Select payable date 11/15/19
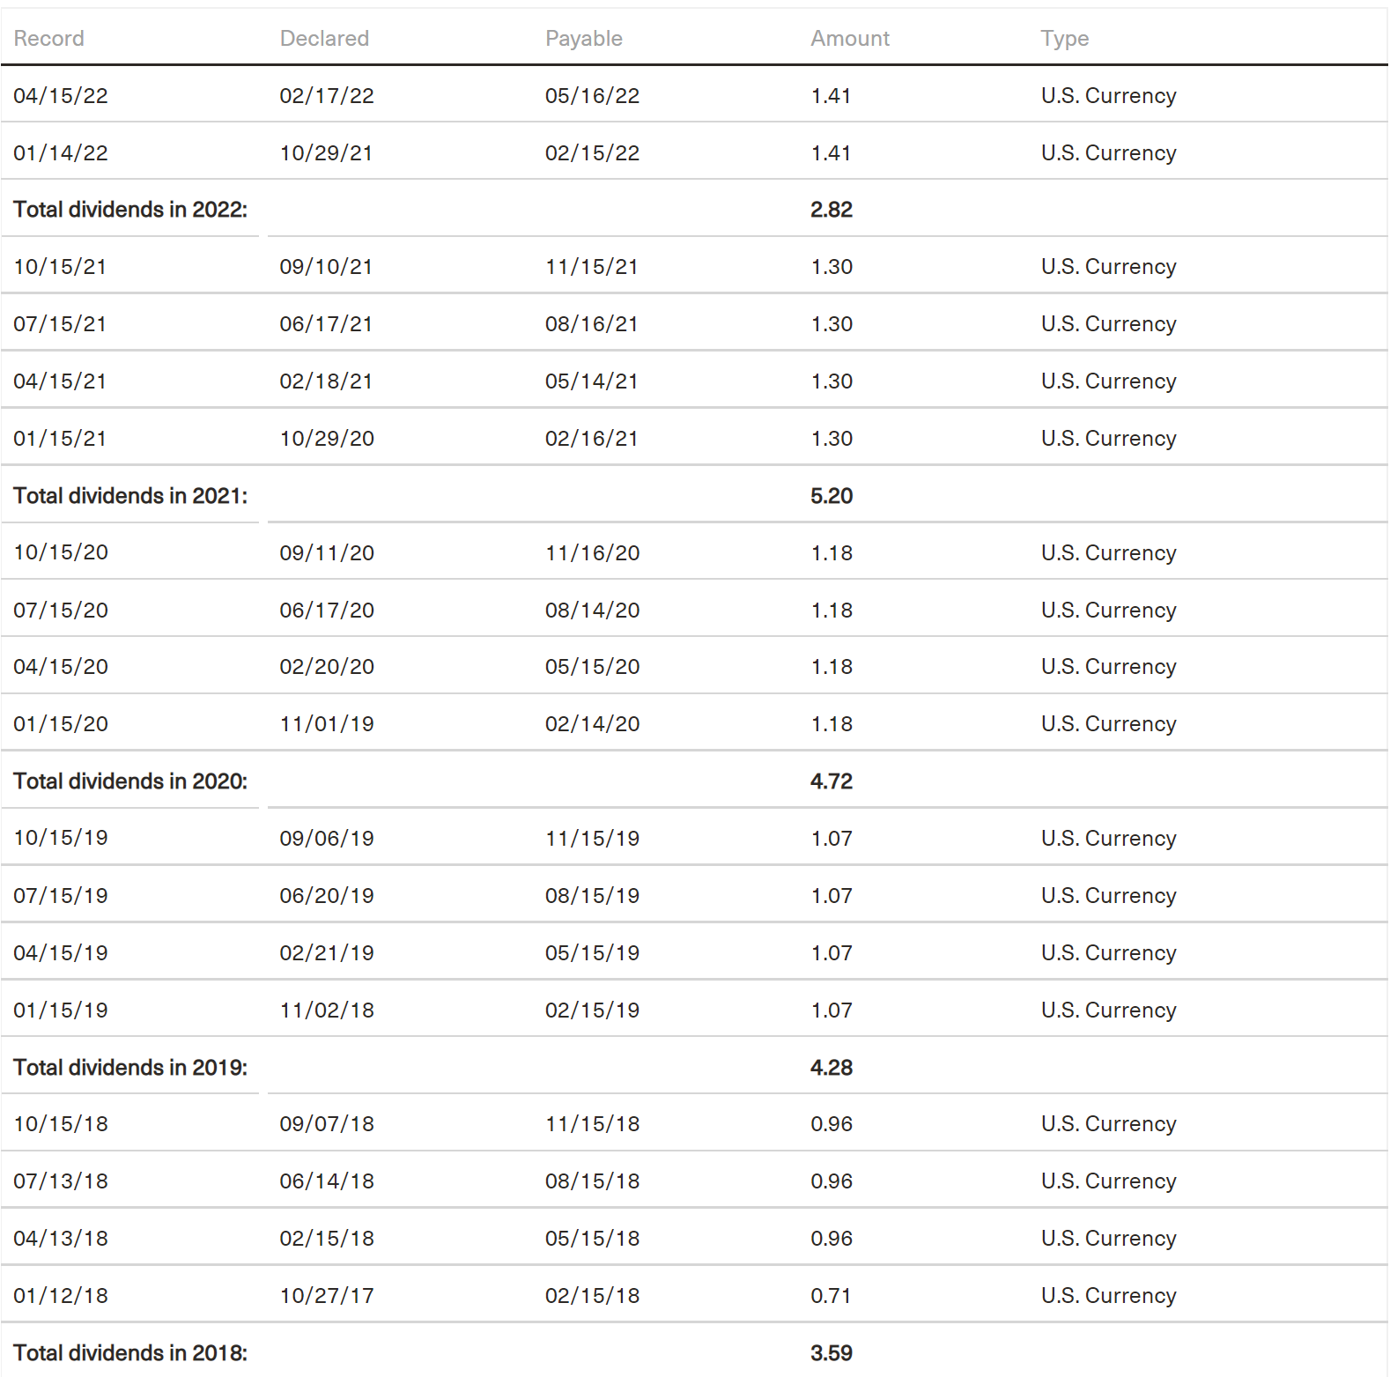Viewport: 1390px width, 1377px height. coord(593,839)
